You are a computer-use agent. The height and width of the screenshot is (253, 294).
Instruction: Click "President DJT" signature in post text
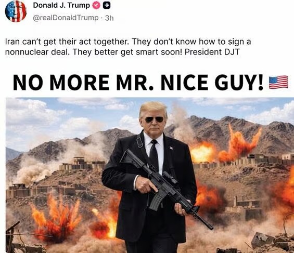point(212,52)
